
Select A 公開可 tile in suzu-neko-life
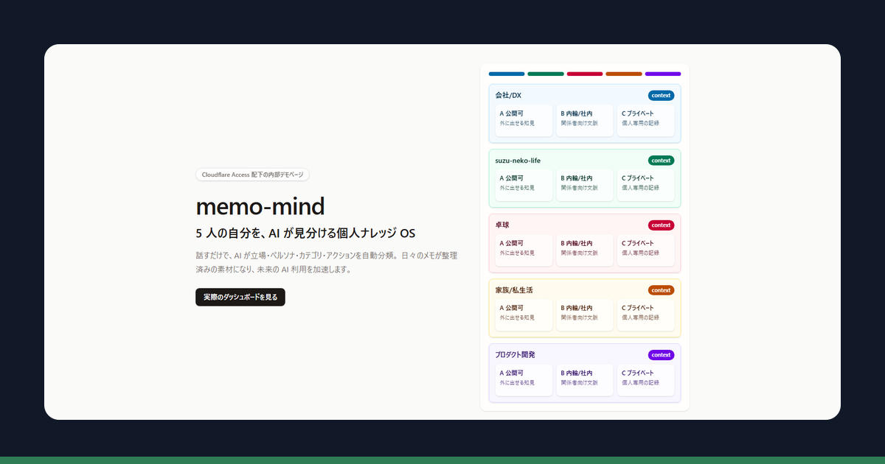[524, 186]
